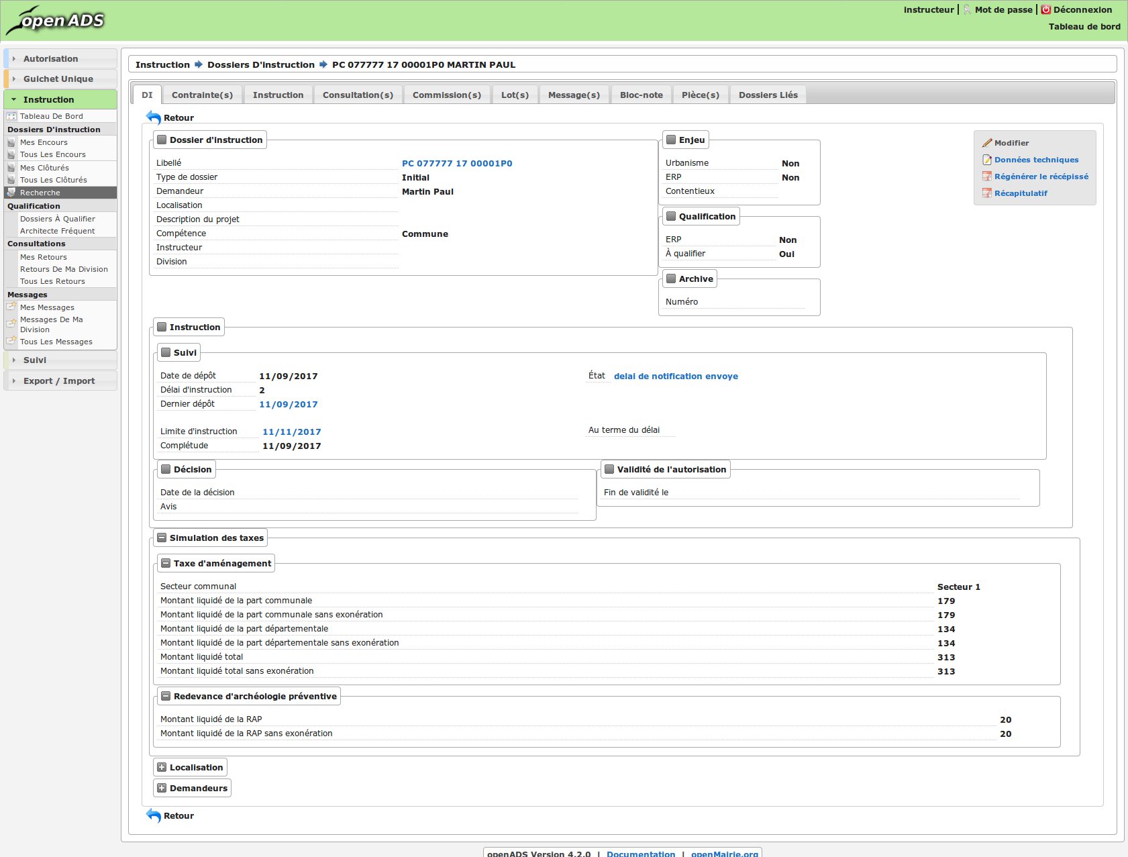Expand the Demandeurs fieldset
The image size is (1128, 857).
[x=162, y=789]
